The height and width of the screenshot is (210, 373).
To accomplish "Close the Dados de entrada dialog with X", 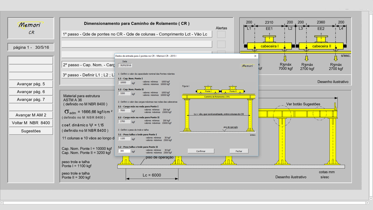I will click(x=255, y=56).
